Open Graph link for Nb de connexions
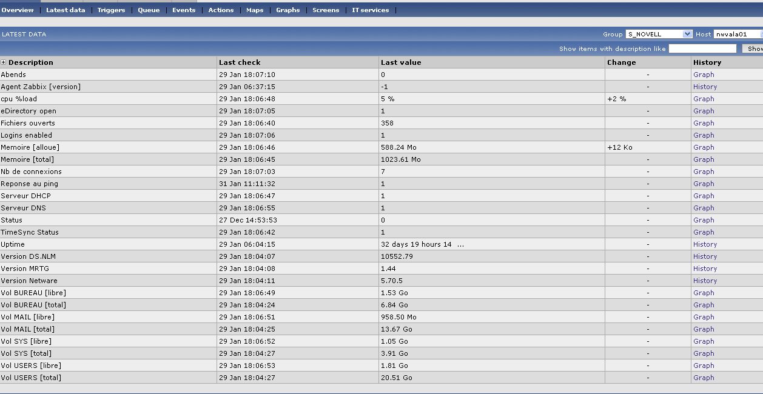763x394 pixels. tap(704, 172)
